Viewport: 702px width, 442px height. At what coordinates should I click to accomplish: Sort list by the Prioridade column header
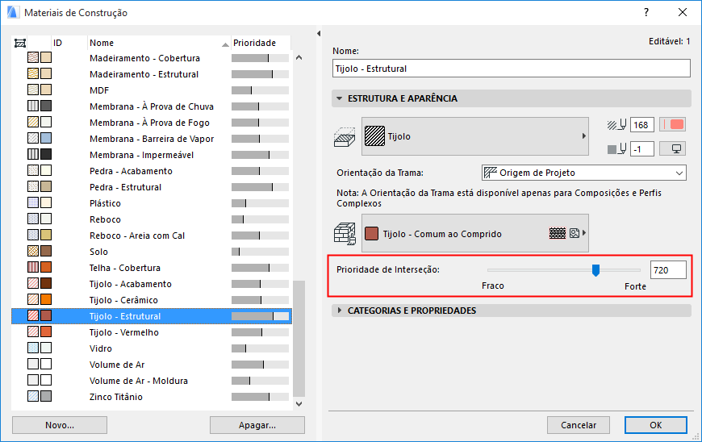pos(261,43)
